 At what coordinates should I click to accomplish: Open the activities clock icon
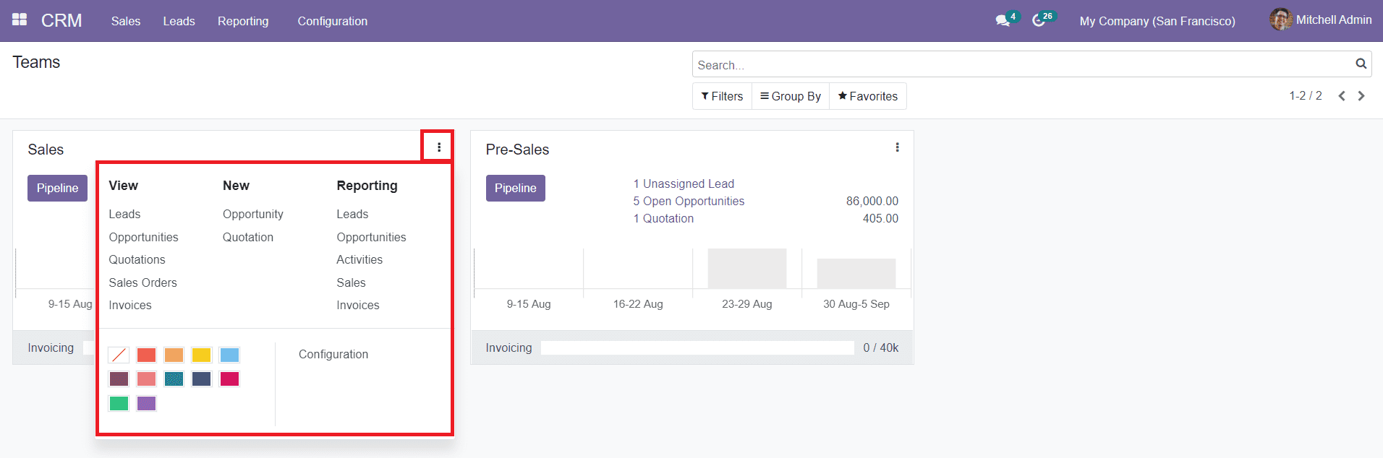tap(1039, 21)
